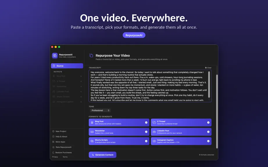Uncheck the LinkedIn Post format checkmark
This screenshot has width=268, height=167.
(208, 132)
